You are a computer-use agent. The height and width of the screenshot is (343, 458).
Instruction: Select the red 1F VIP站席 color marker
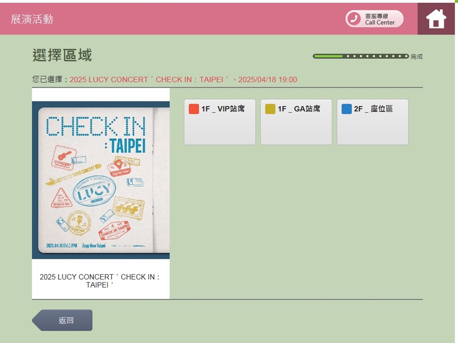coord(193,109)
